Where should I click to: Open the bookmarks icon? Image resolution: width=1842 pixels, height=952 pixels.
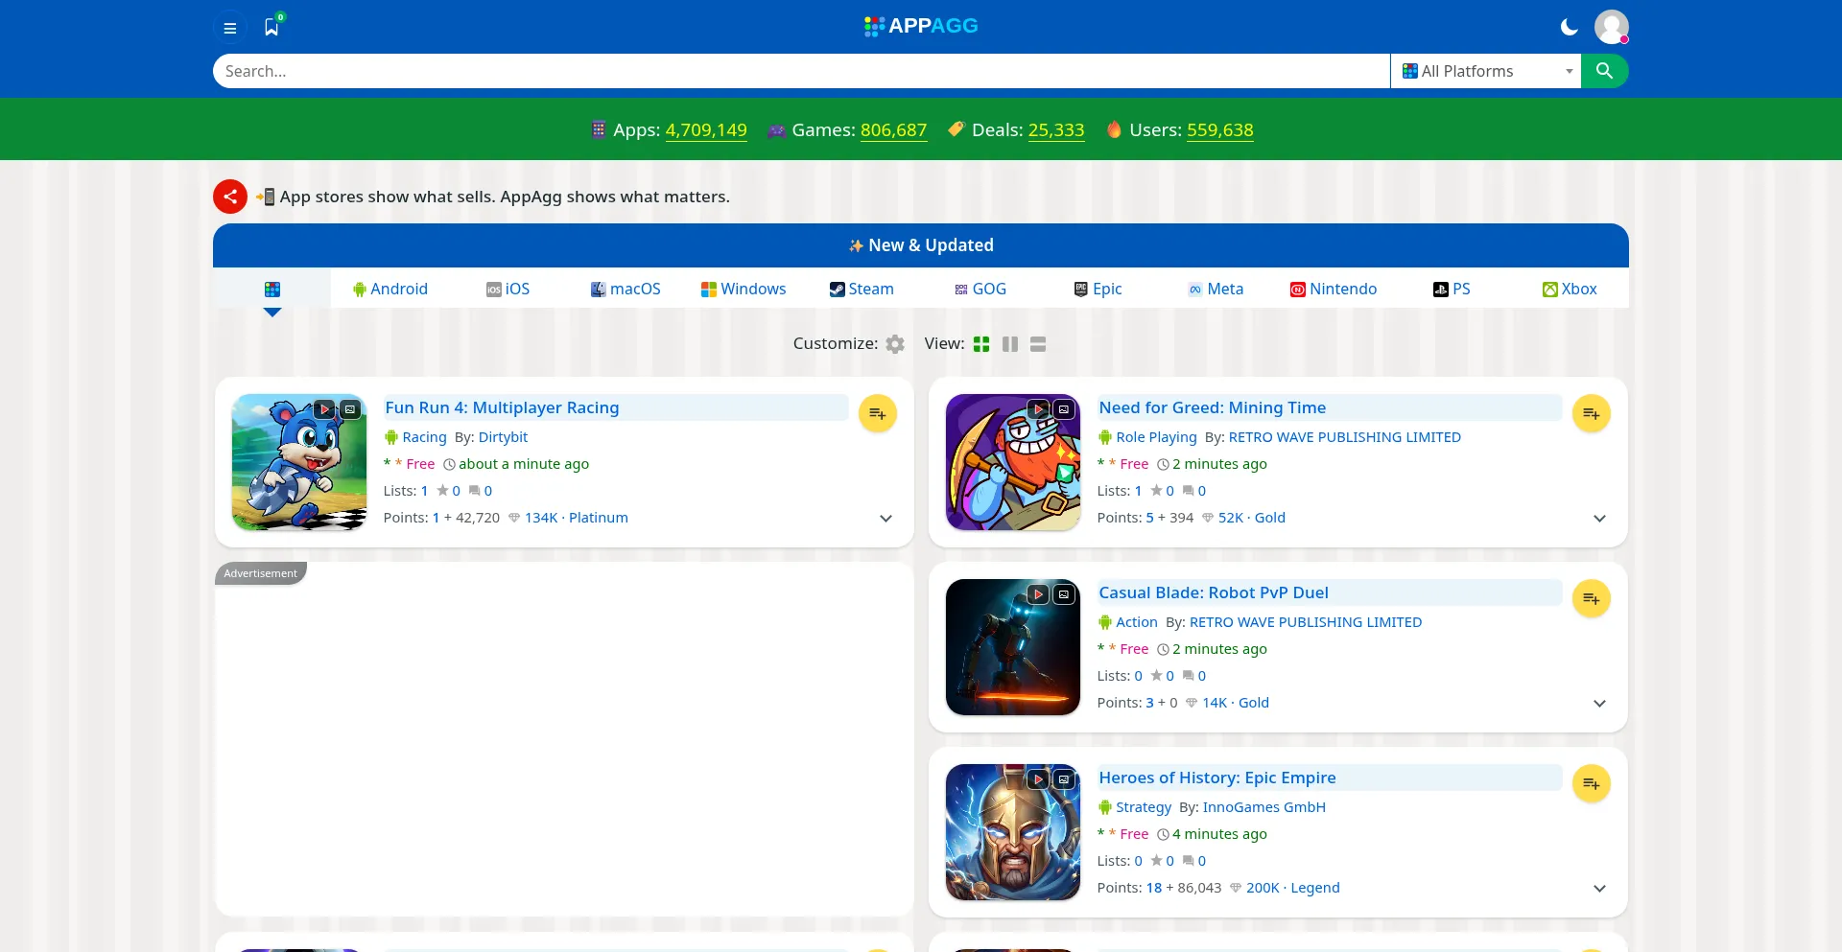272,27
